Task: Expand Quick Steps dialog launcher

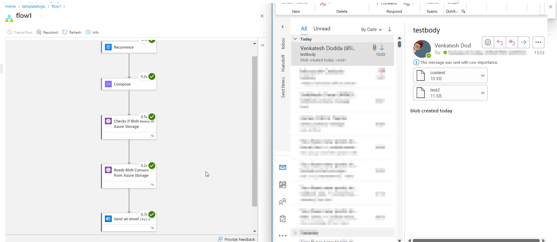Action: (x=463, y=11)
